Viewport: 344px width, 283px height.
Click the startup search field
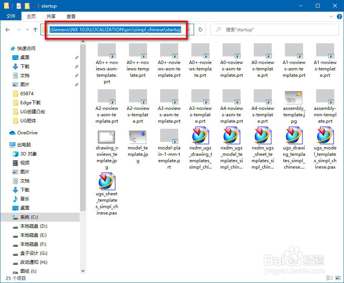pos(275,30)
